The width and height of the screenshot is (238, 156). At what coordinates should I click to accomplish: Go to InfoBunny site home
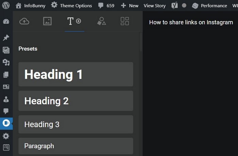coord(31,6)
